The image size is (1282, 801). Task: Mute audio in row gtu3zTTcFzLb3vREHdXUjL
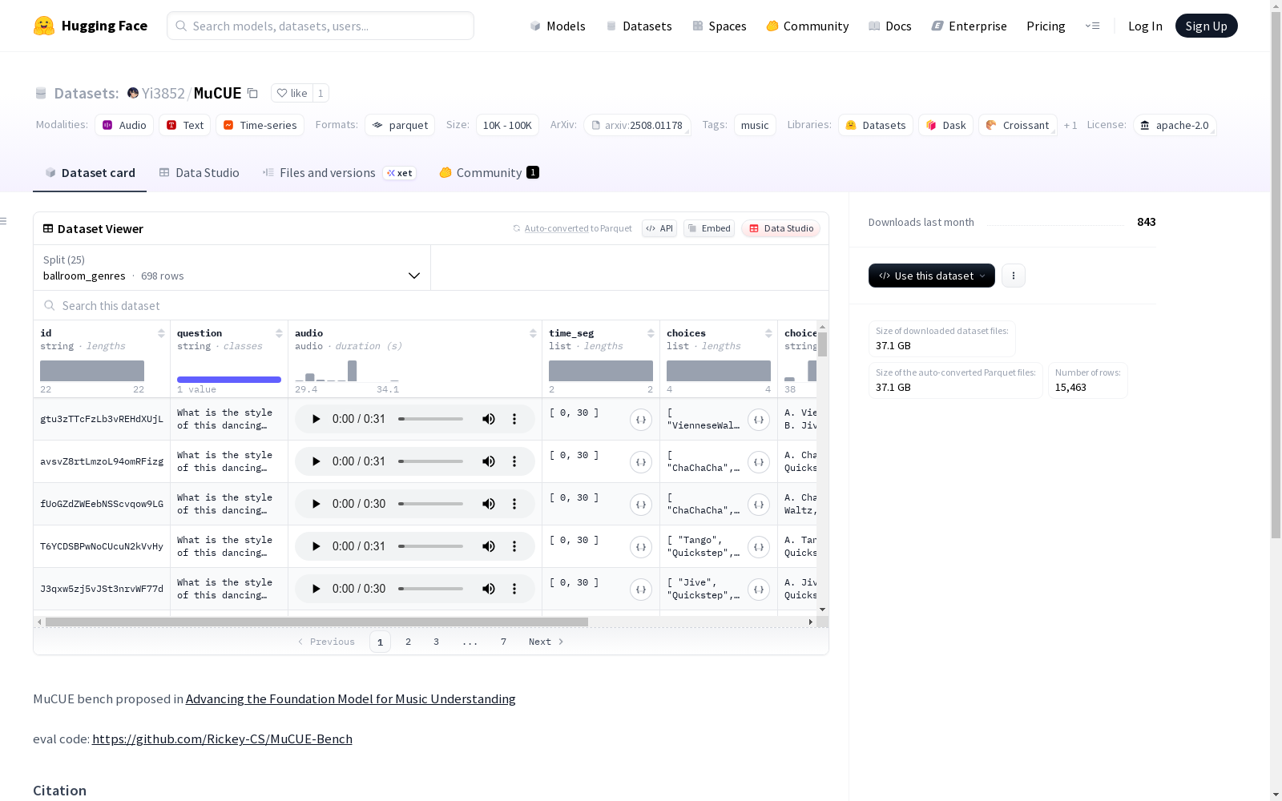[489, 419]
